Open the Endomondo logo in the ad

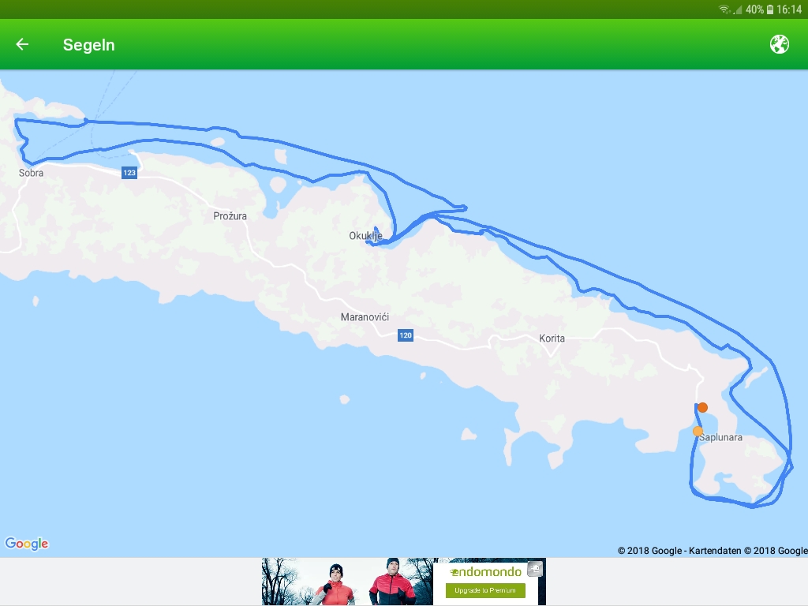point(485,571)
